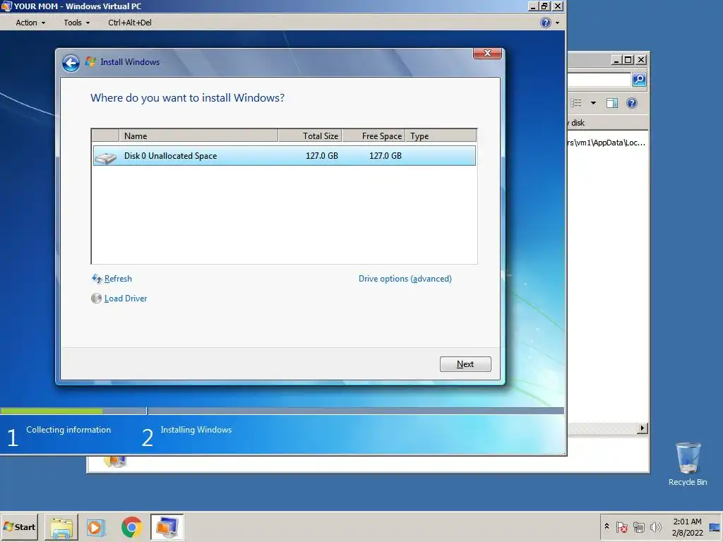Launch Windows Media Player from the taskbar
Viewport: 723px width, 542px height.
(x=96, y=527)
